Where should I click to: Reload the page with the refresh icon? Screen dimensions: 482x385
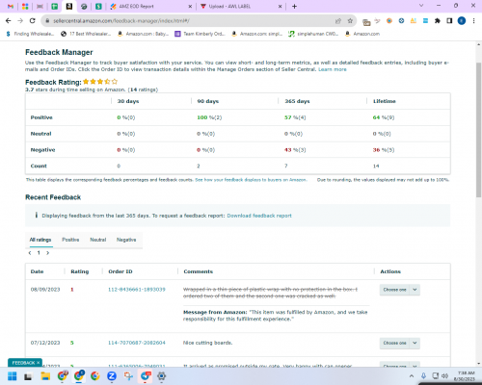coord(32,21)
